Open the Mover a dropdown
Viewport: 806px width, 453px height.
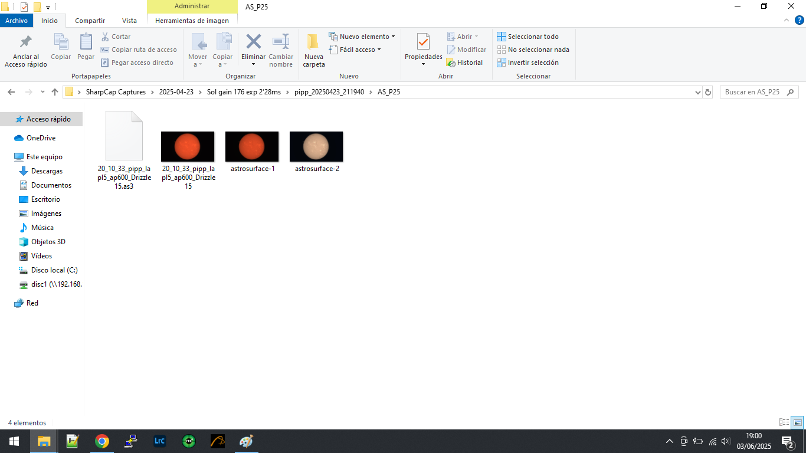tap(198, 51)
